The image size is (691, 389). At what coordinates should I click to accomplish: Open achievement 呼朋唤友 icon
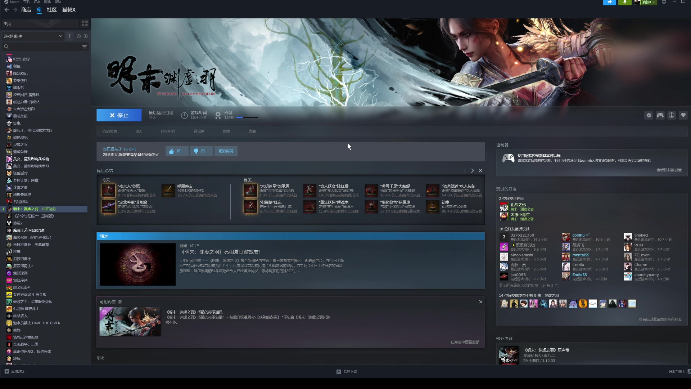point(168,191)
